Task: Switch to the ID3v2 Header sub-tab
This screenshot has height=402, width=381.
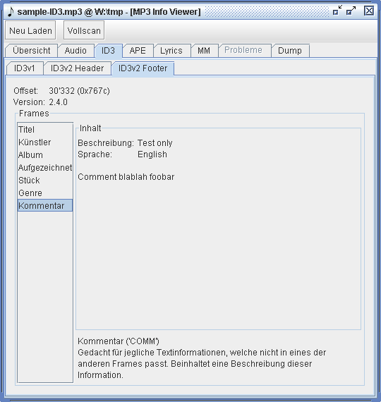Action: (x=77, y=68)
